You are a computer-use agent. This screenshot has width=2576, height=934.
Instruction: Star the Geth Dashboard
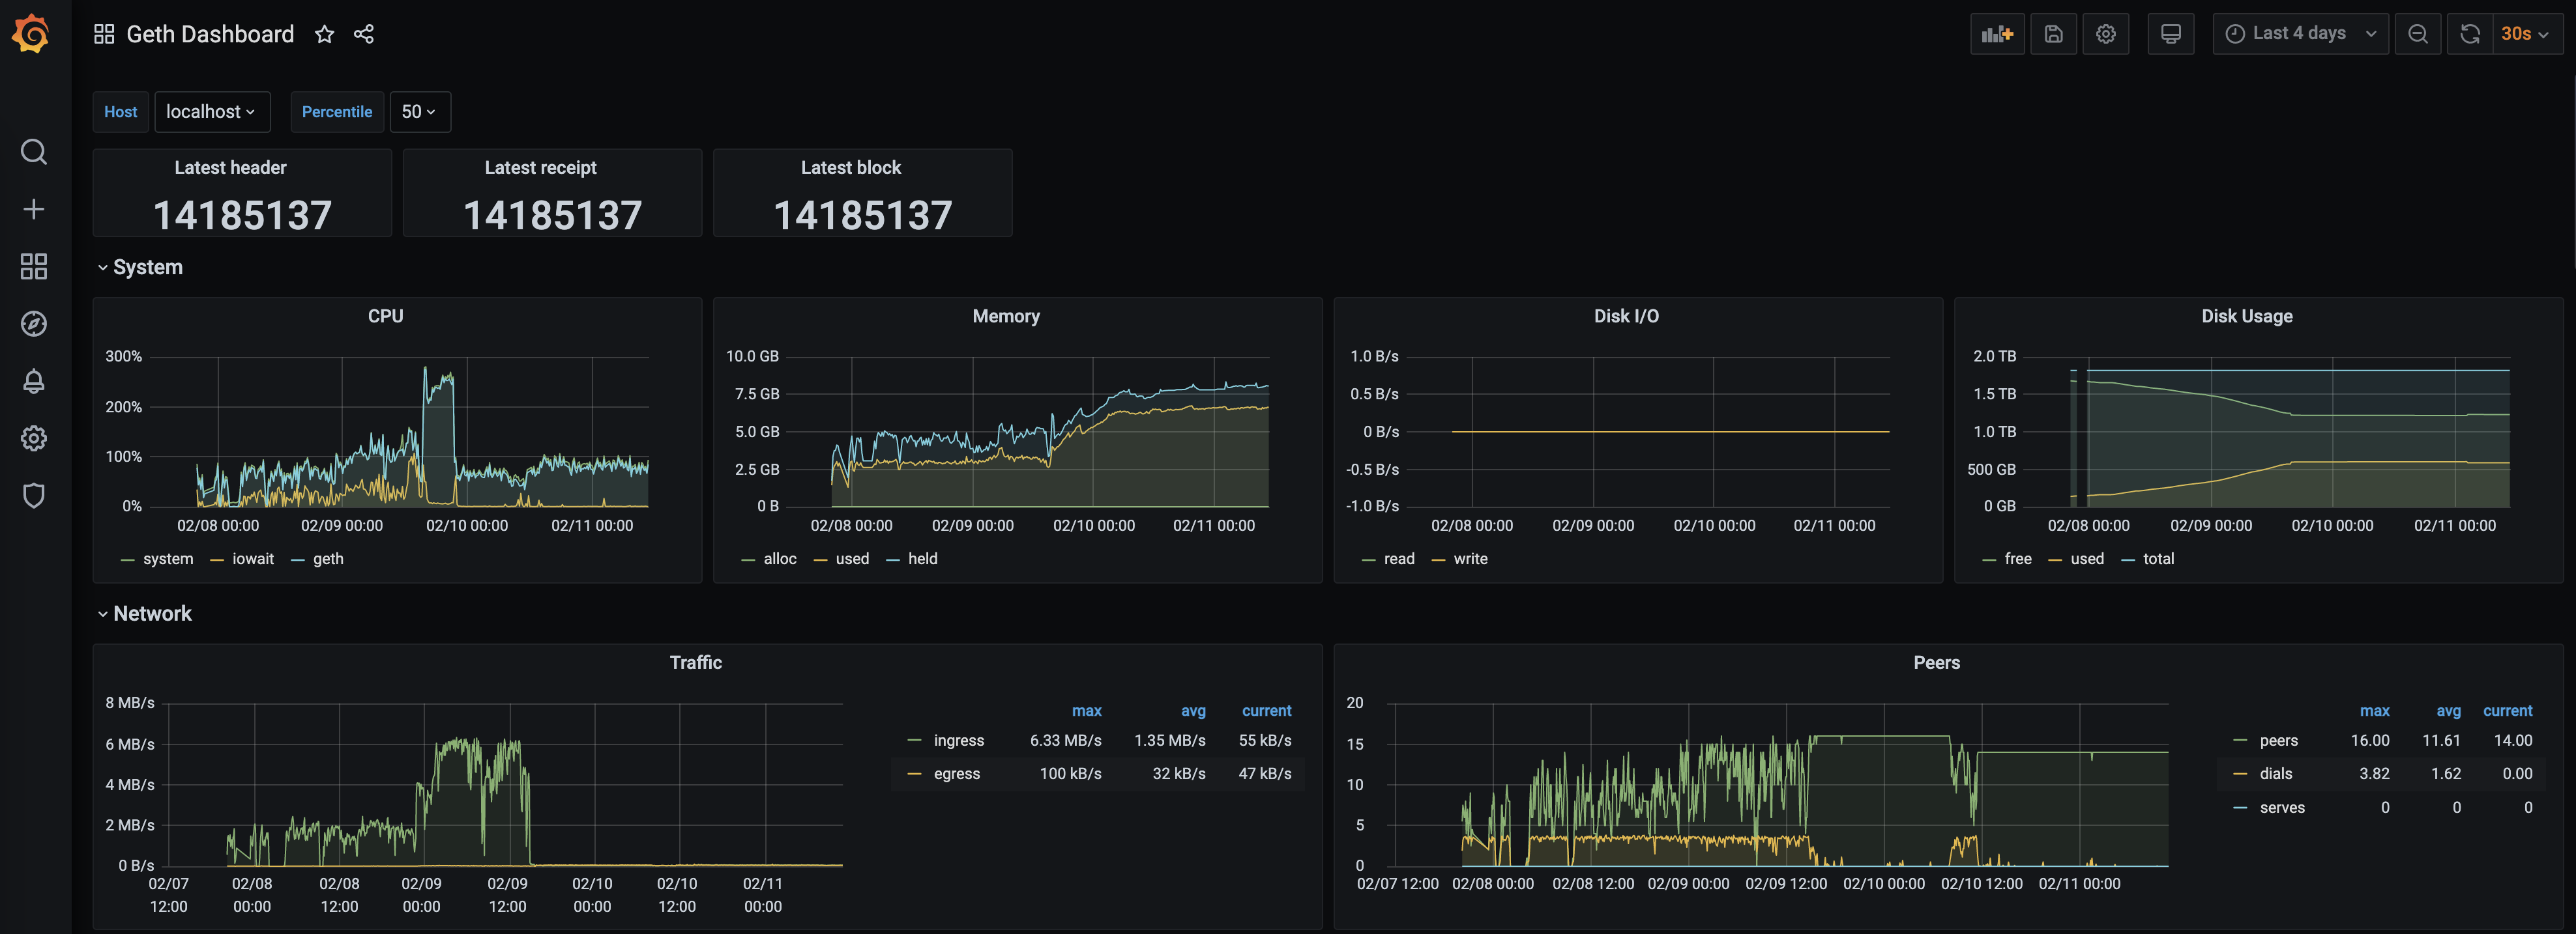pos(324,34)
